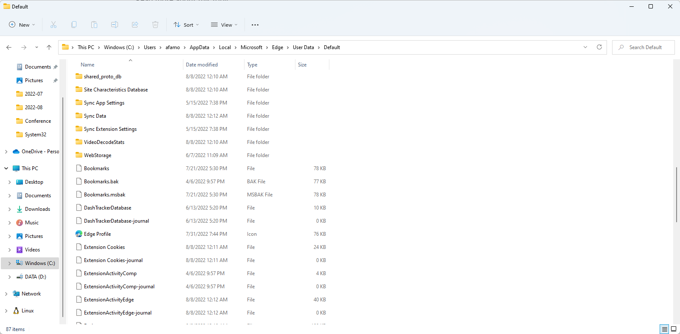Sort by the Size column header

click(x=302, y=65)
